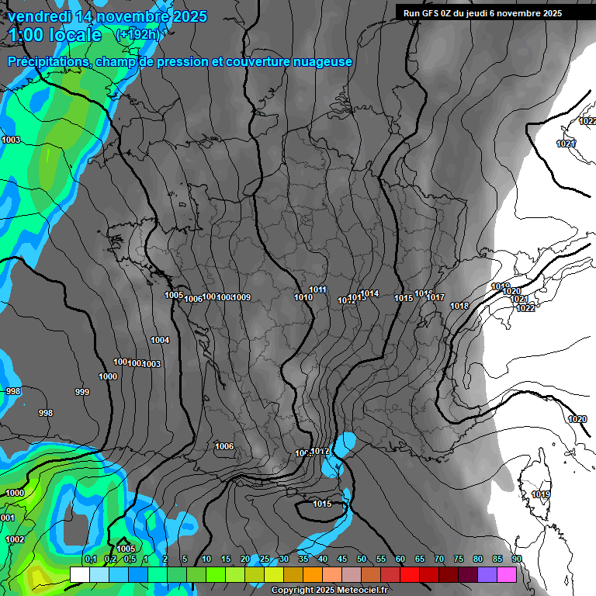Click the 1017 pressure label

coord(435,297)
